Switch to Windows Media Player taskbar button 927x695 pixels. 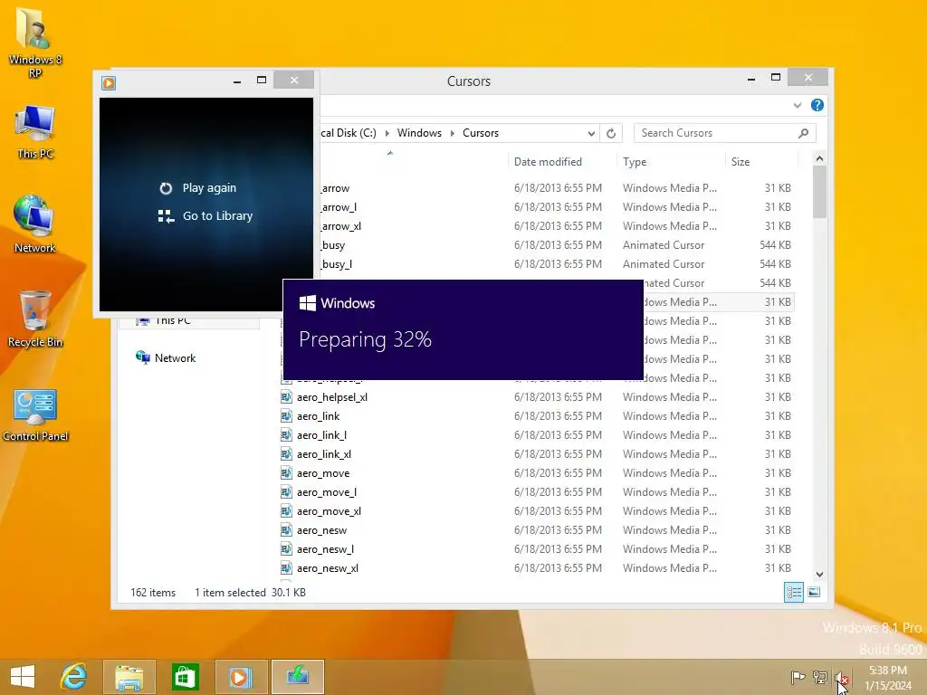[241, 677]
